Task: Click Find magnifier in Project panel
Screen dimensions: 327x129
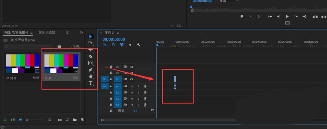Action: pos(67,120)
